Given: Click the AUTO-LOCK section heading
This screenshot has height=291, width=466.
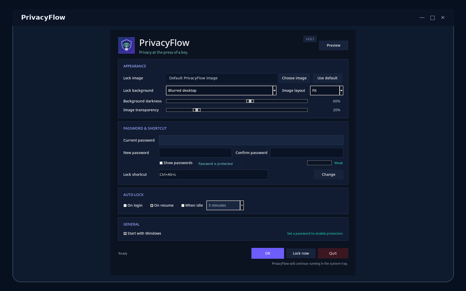Looking at the screenshot, I should click(134, 195).
